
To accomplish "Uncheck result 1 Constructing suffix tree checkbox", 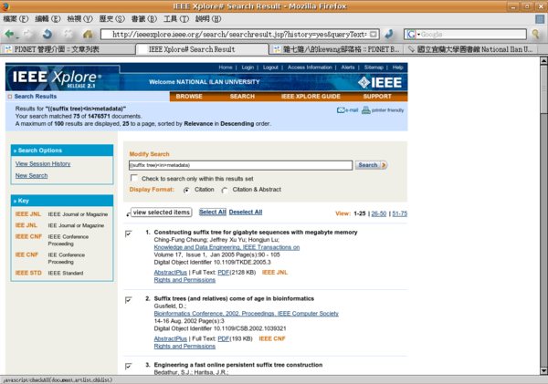I will pos(129,234).
